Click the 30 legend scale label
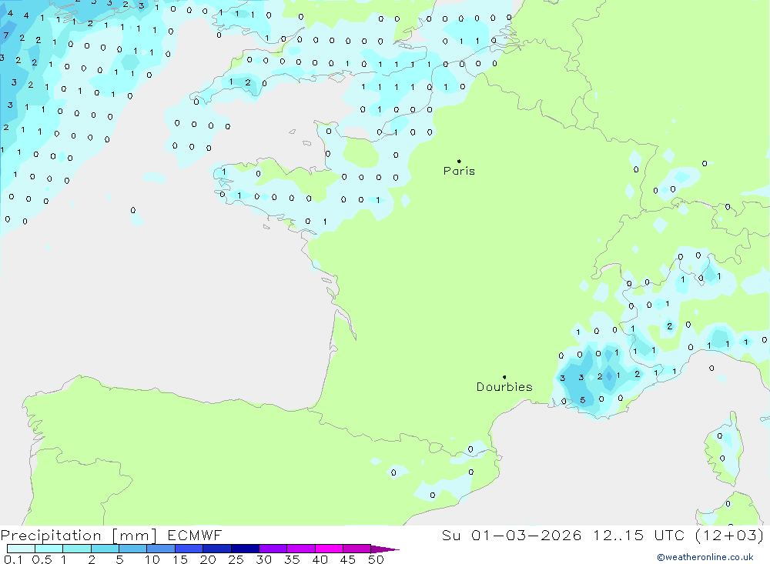Screen dimensions: 770x564 (264, 559)
